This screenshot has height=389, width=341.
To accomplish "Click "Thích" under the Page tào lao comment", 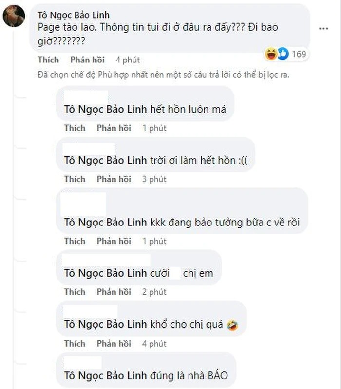I will 48,60.
